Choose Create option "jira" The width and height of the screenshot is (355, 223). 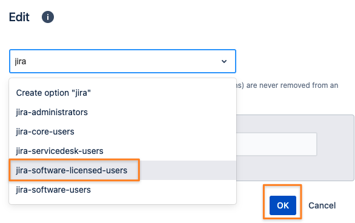122,93
